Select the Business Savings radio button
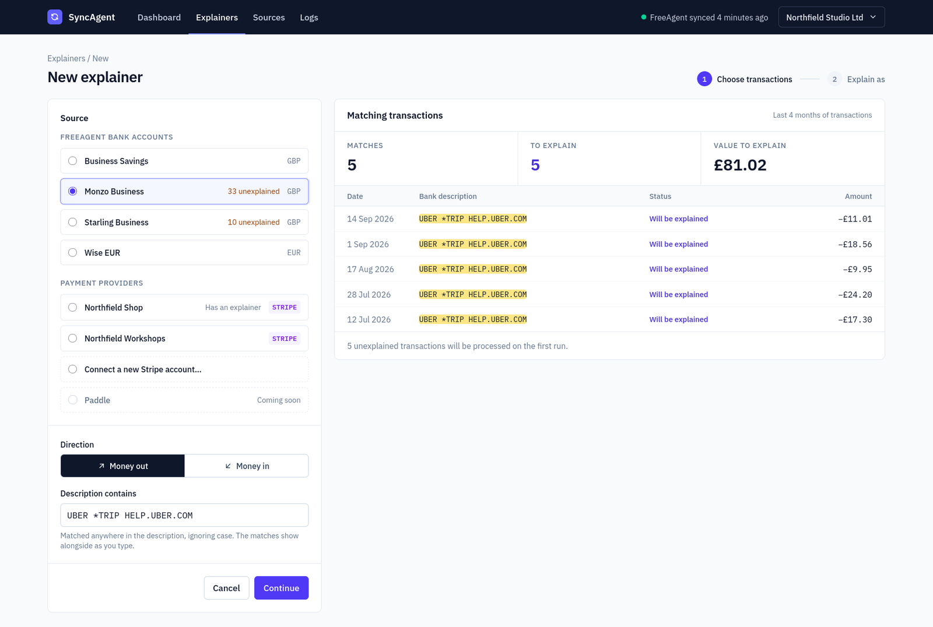 point(72,161)
